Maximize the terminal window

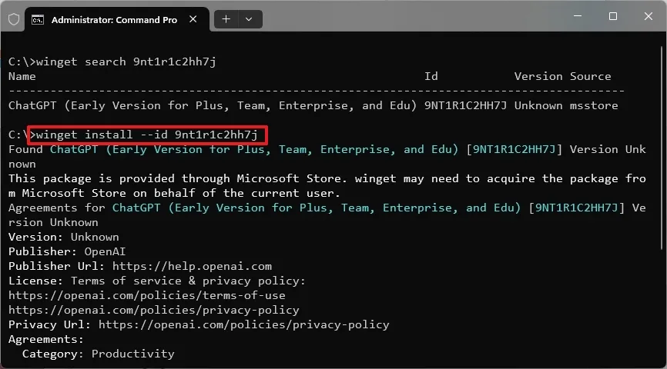click(x=613, y=16)
